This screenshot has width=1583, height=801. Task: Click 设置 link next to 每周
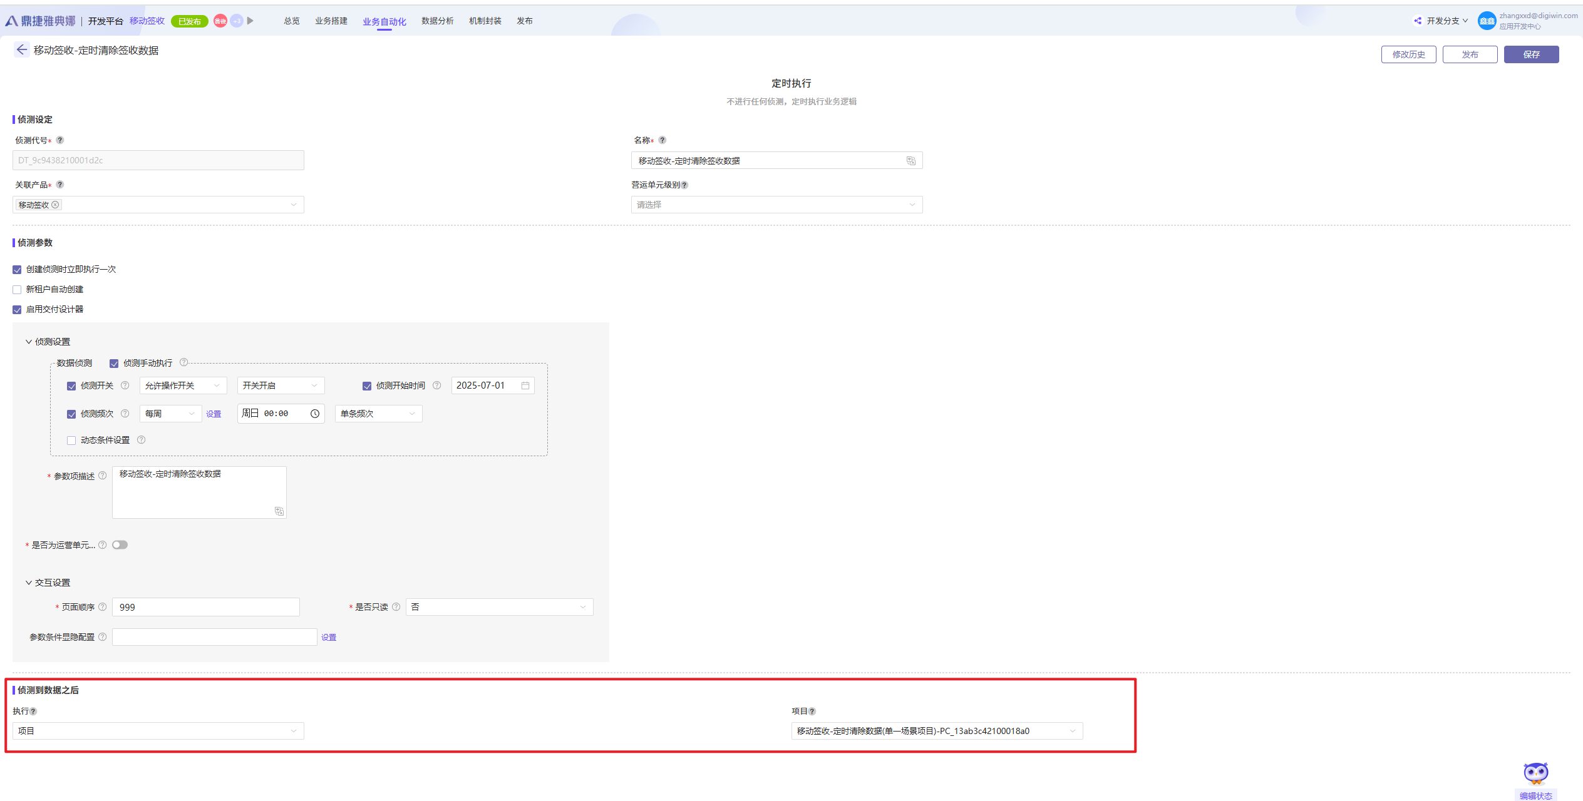point(214,414)
